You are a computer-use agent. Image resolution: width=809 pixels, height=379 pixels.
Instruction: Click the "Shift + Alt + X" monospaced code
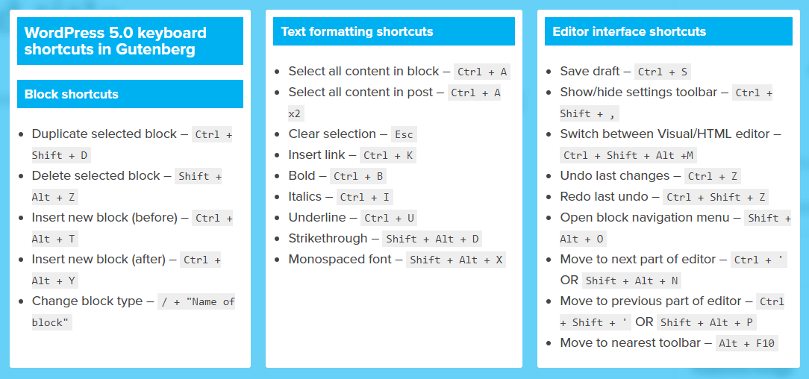pos(455,260)
